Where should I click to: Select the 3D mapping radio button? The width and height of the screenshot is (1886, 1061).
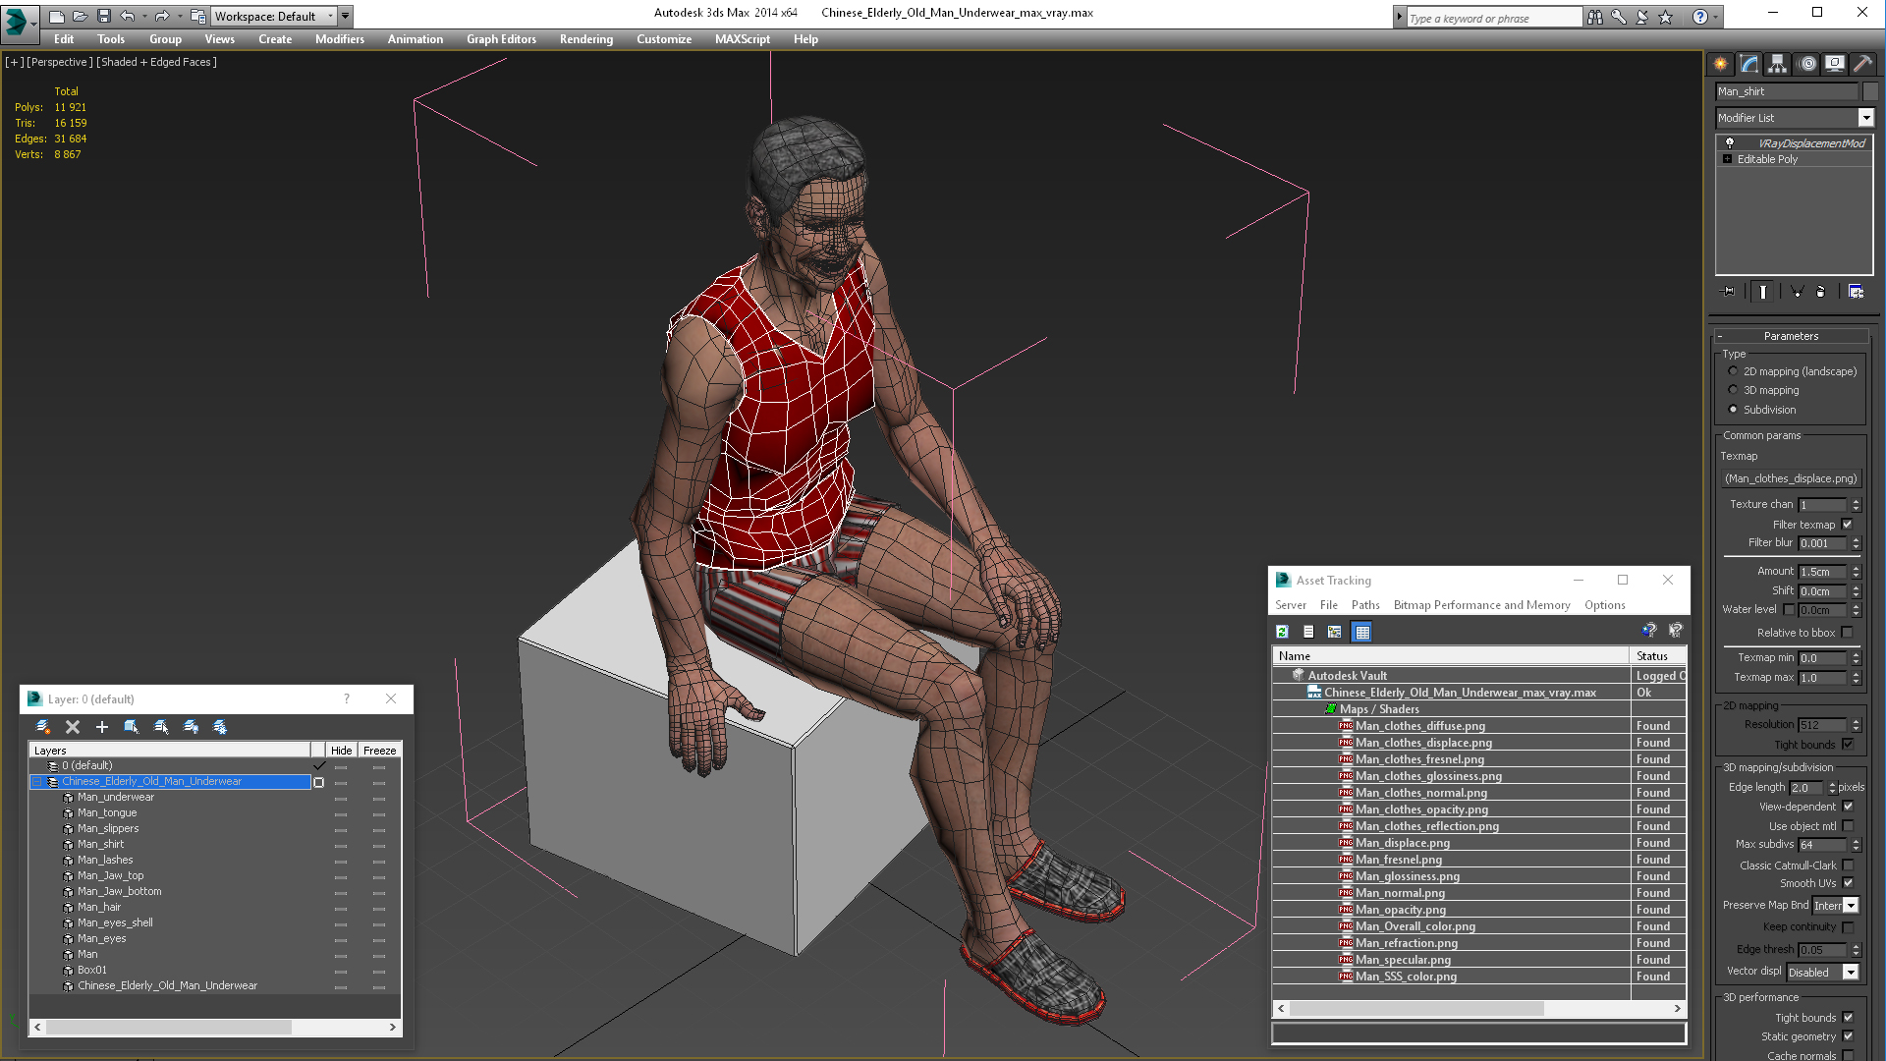point(1733,390)
